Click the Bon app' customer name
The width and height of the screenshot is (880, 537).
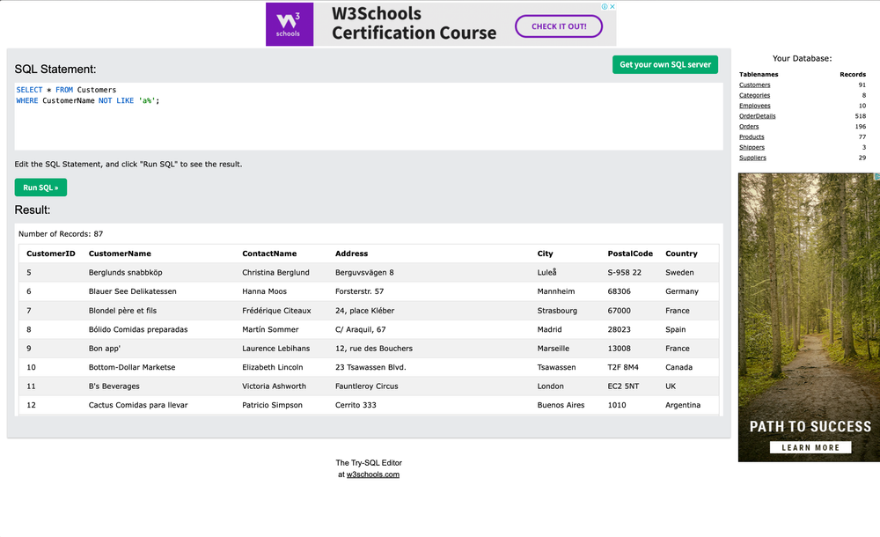coord(105,349)
